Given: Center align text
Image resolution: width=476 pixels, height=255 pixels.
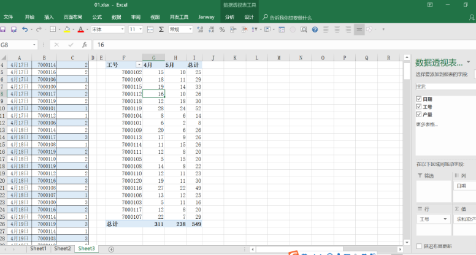Looking at the screenshot, I should click(x=337, y=29).
